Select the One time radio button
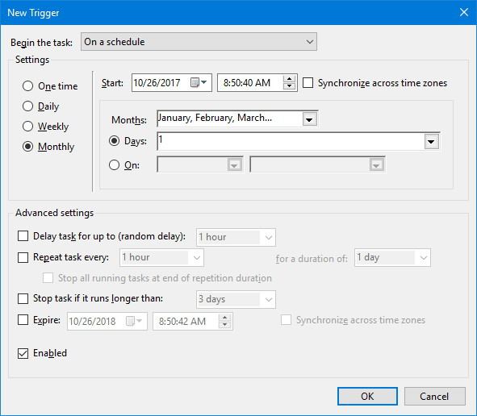The image size is (477, 416). coord(27,86)
